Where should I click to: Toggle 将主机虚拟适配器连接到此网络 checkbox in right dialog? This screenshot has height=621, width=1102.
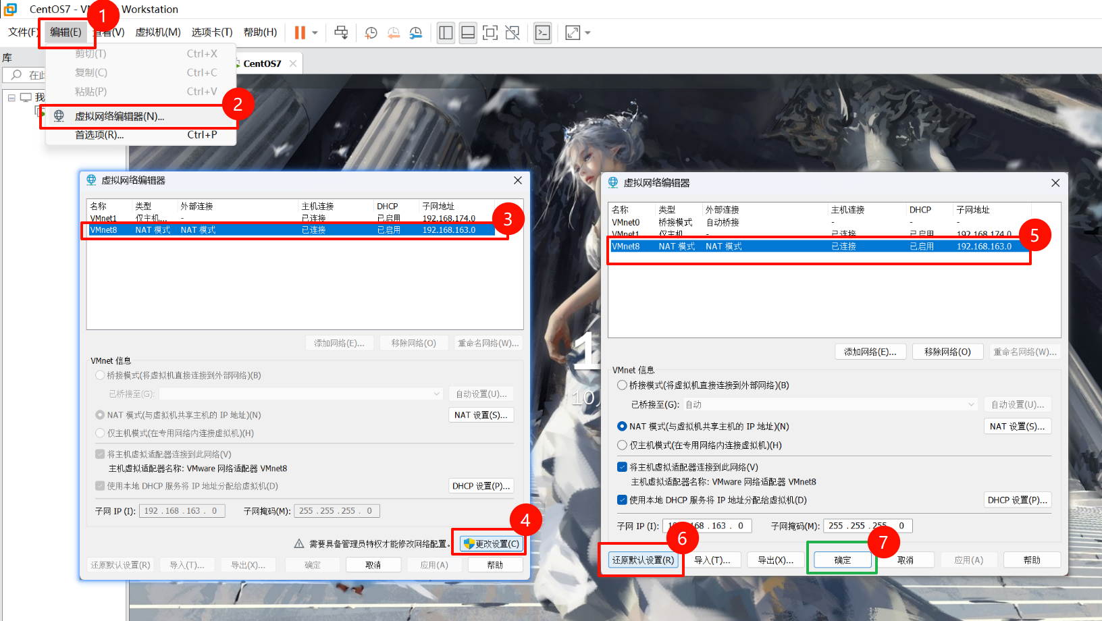[x=622, y=467]
